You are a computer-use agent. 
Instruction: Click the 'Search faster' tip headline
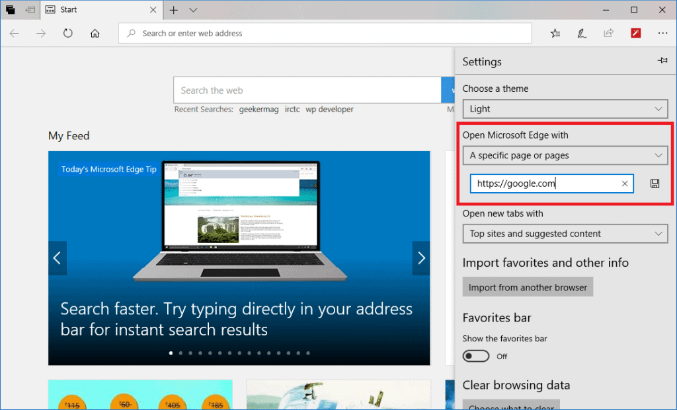pyautogui.click(x=236, y=319)
